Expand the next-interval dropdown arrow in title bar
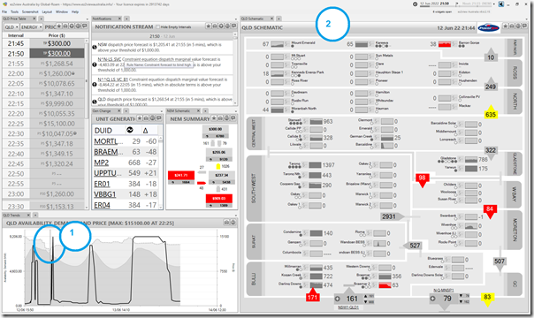Image resolution: width=534 pixels, height=318 pixels. point(494,4)
